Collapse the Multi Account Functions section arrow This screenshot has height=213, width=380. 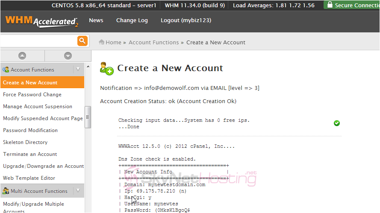pos(78,190)
